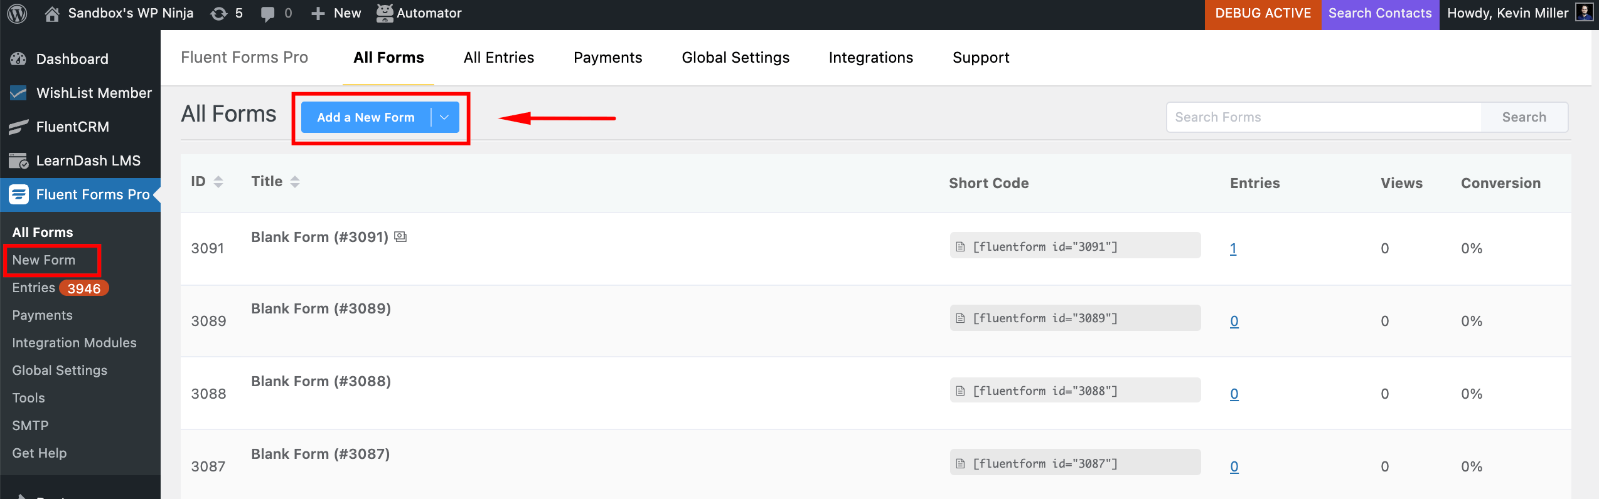The height and width of the screenshot is (499, 1599).
Task: Open the entries count link for form 3089
Action: [1234, 321]
